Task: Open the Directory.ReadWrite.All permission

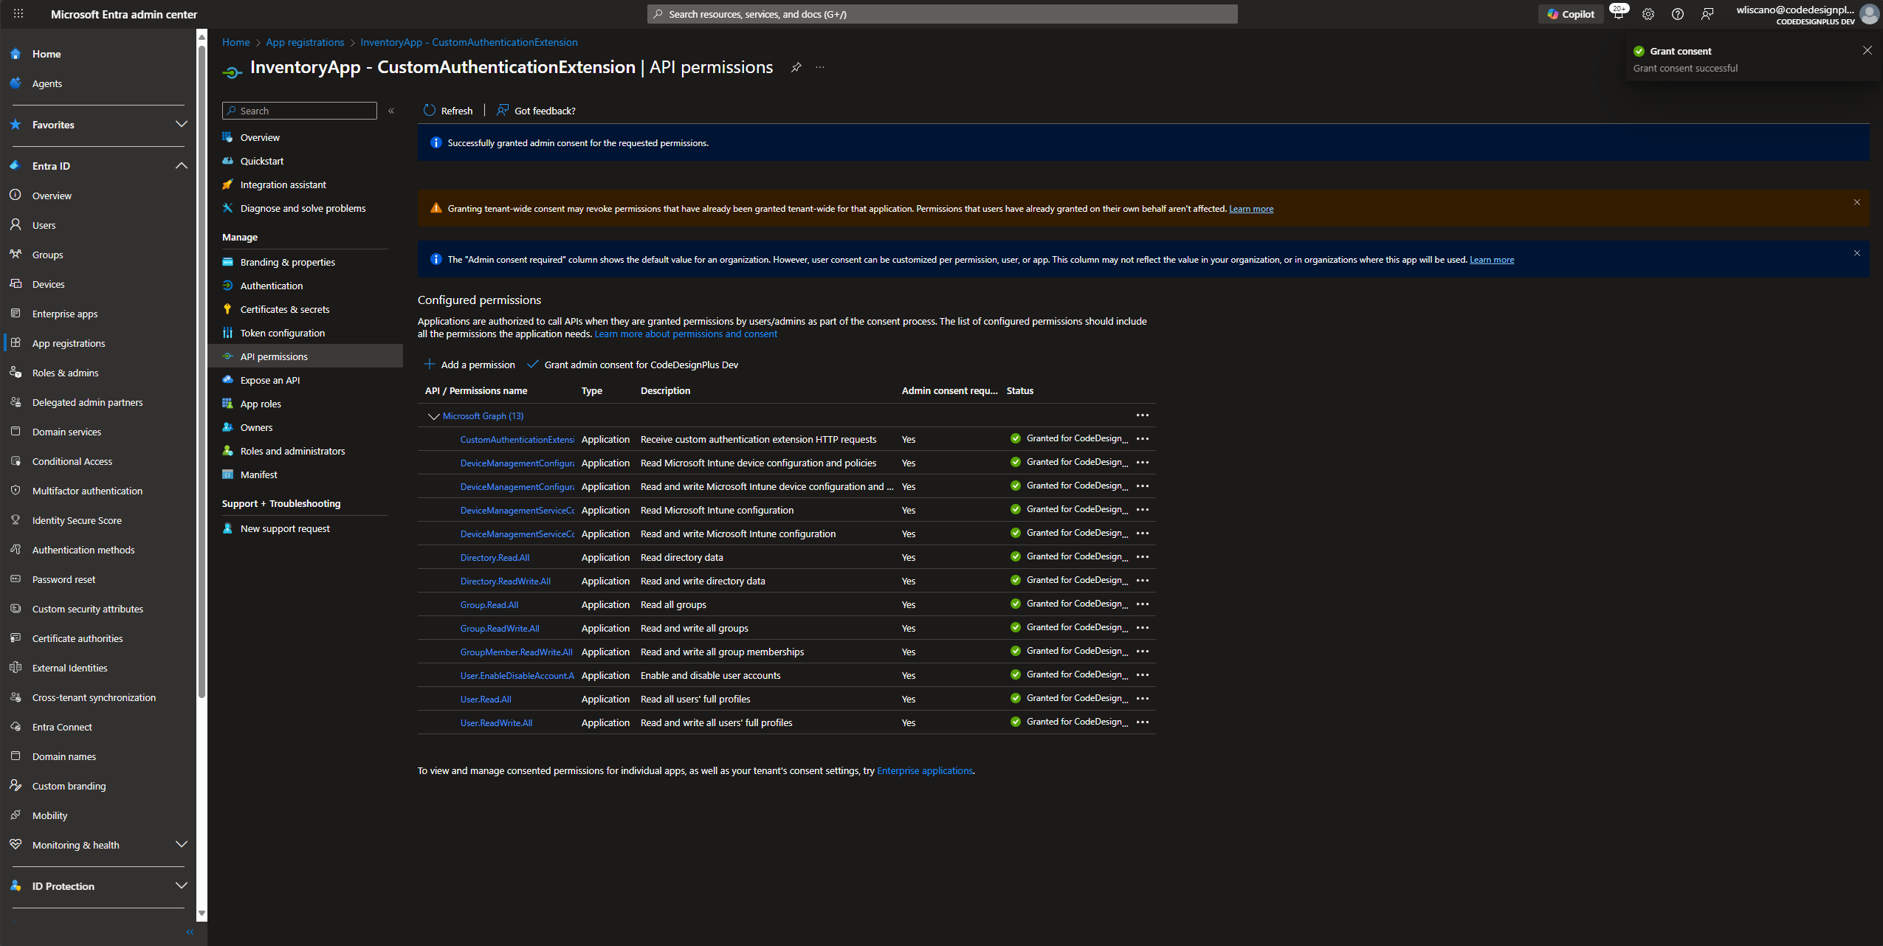Action: [x=506, y=581]
